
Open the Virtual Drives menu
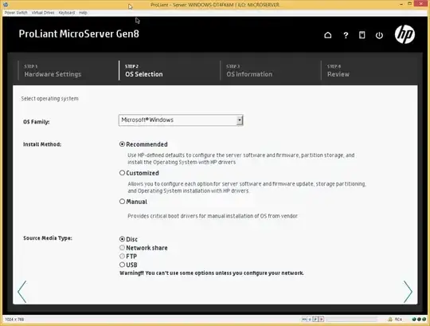pos(43,13)
